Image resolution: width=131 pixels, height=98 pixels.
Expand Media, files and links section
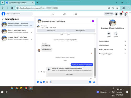[x=112, y=50]
